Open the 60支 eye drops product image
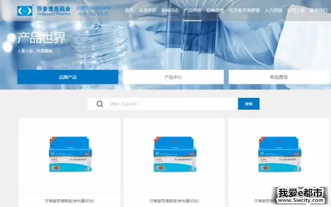Viewport: 331px width, 207px height. (175, 154)
